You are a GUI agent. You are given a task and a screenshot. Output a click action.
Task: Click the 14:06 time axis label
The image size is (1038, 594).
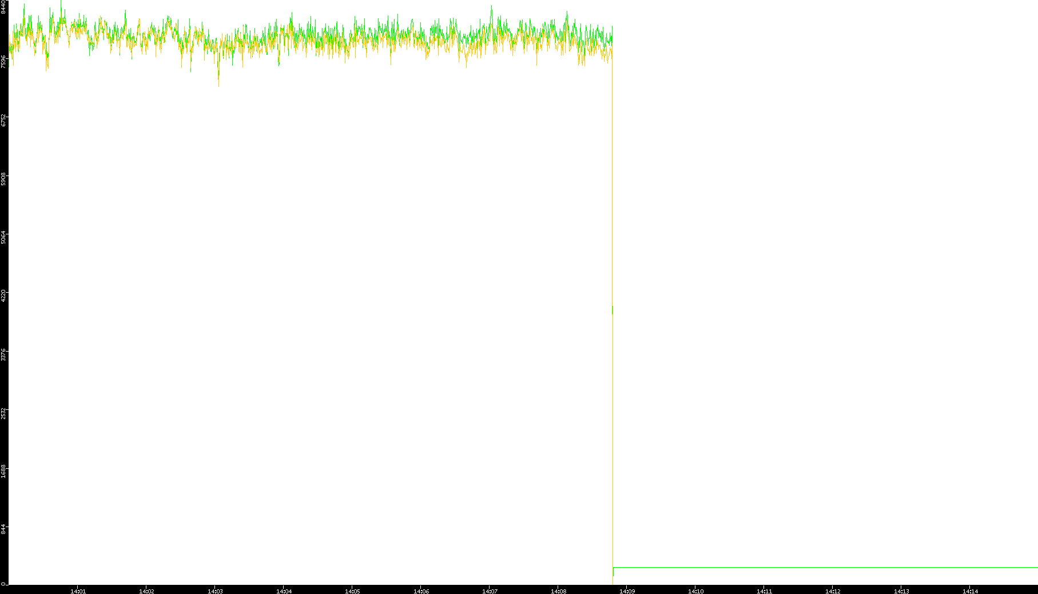coord(421,591)
